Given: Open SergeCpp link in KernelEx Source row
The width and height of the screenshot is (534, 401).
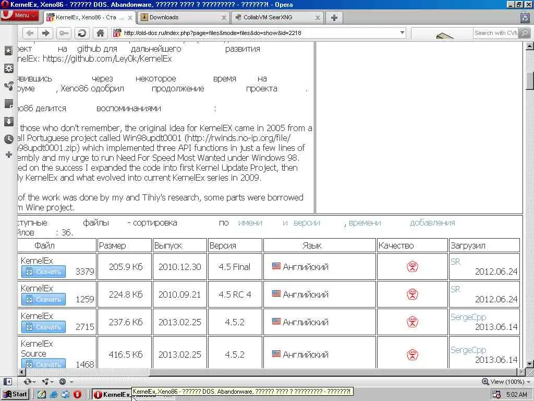Looking at the screenshot, I should pos(468,350).
